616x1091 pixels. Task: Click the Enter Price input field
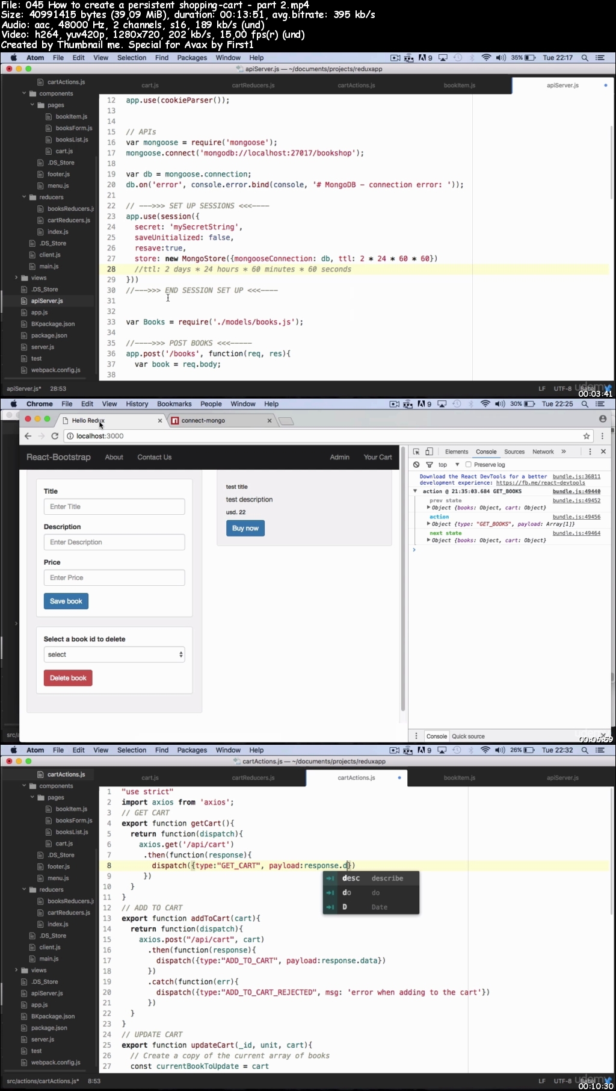[x=114, y=577]
